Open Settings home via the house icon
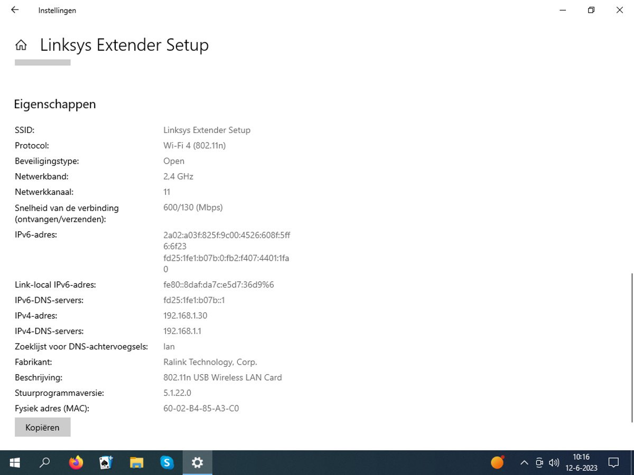634x475 pixels. (x=21, y=45)
